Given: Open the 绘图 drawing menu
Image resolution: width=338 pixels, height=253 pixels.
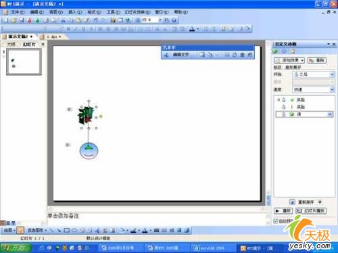Looking at the screenshot, I should pyautogui.click(x=9, y=230).
